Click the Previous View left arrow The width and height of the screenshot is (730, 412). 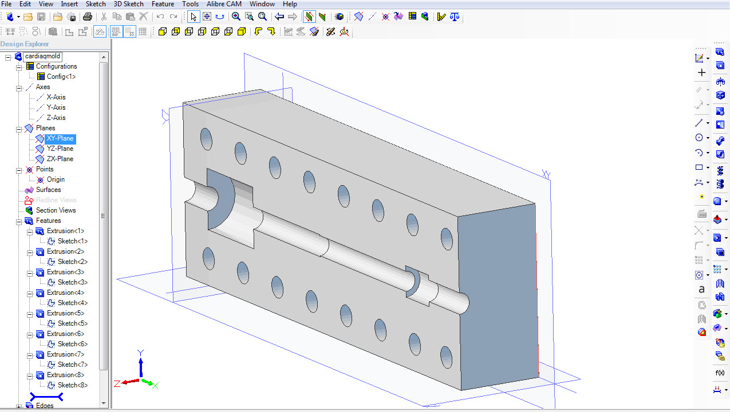(279, 17)
